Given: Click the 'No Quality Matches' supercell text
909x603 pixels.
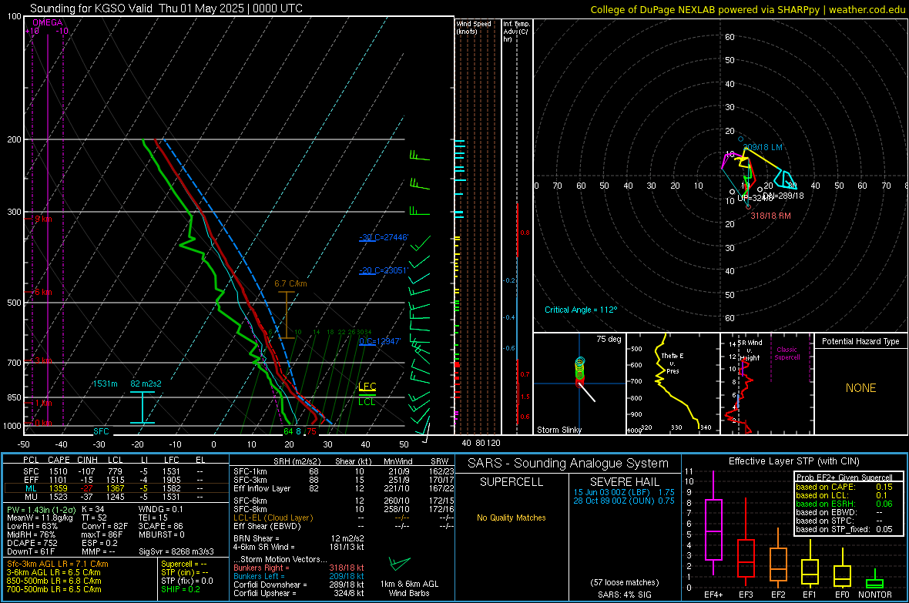Looking at the screenshot, I should tap(512, 518).
